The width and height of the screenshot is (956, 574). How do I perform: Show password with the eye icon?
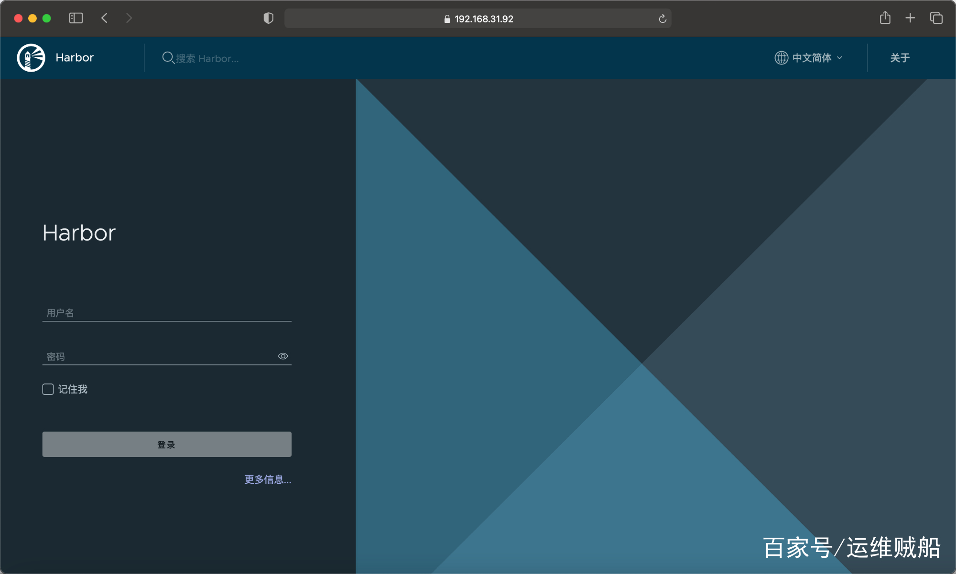tap(283, 356)
